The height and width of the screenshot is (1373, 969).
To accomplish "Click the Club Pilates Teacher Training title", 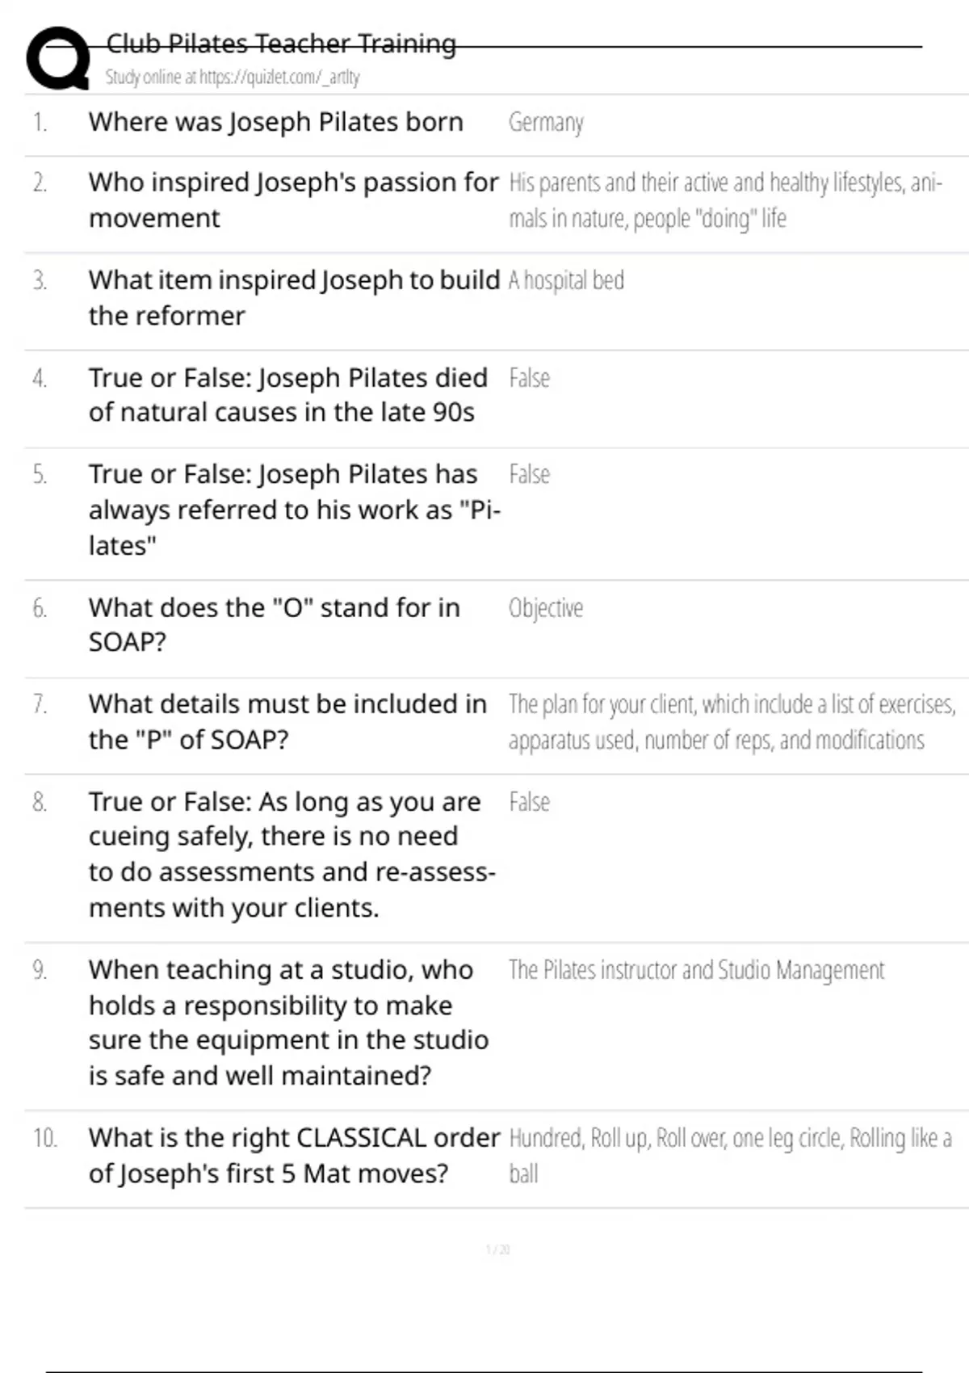I will pos(281,44).
